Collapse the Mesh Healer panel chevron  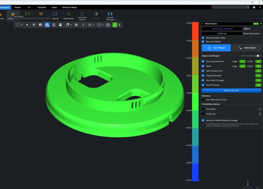202,24
